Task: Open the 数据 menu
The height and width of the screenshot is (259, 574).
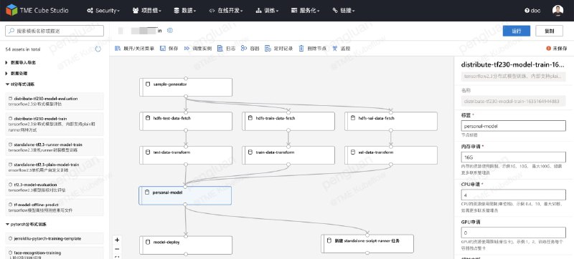Action: pos(184,11)
